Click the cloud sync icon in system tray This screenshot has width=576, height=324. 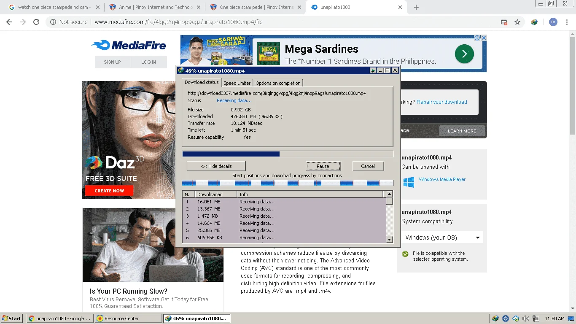(516, 319)
